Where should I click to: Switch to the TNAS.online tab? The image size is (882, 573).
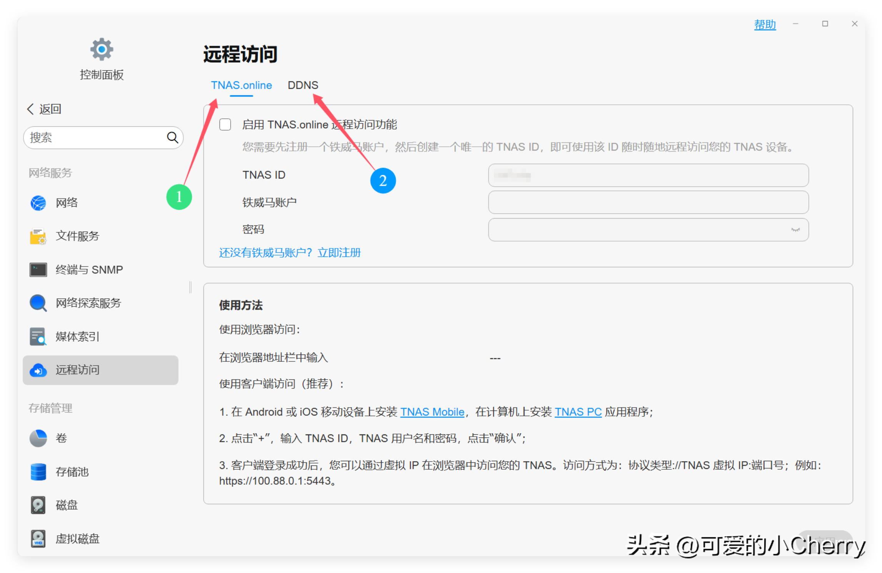click(241, 85)
